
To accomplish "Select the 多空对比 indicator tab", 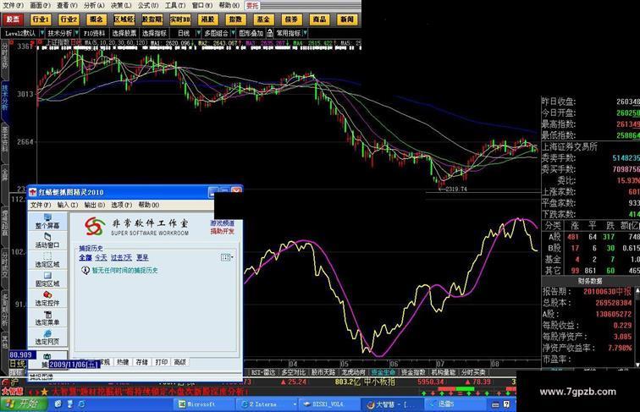I will click(294, 372).
